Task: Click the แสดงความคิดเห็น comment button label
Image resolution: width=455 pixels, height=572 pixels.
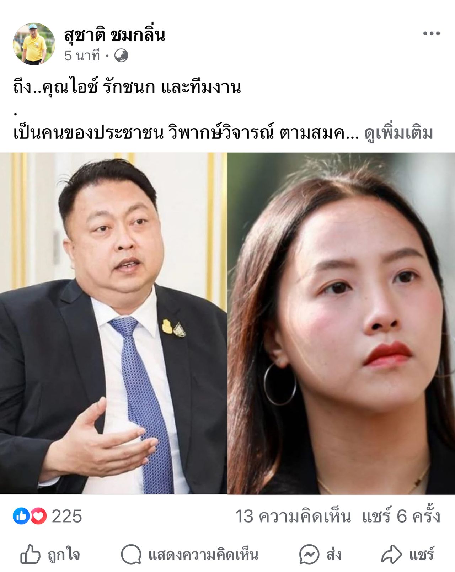Action: click(x=203, y=554)
